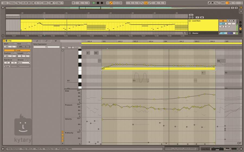Toggle the Computer MIDI Keyboard icon

(x=212, y=3)
